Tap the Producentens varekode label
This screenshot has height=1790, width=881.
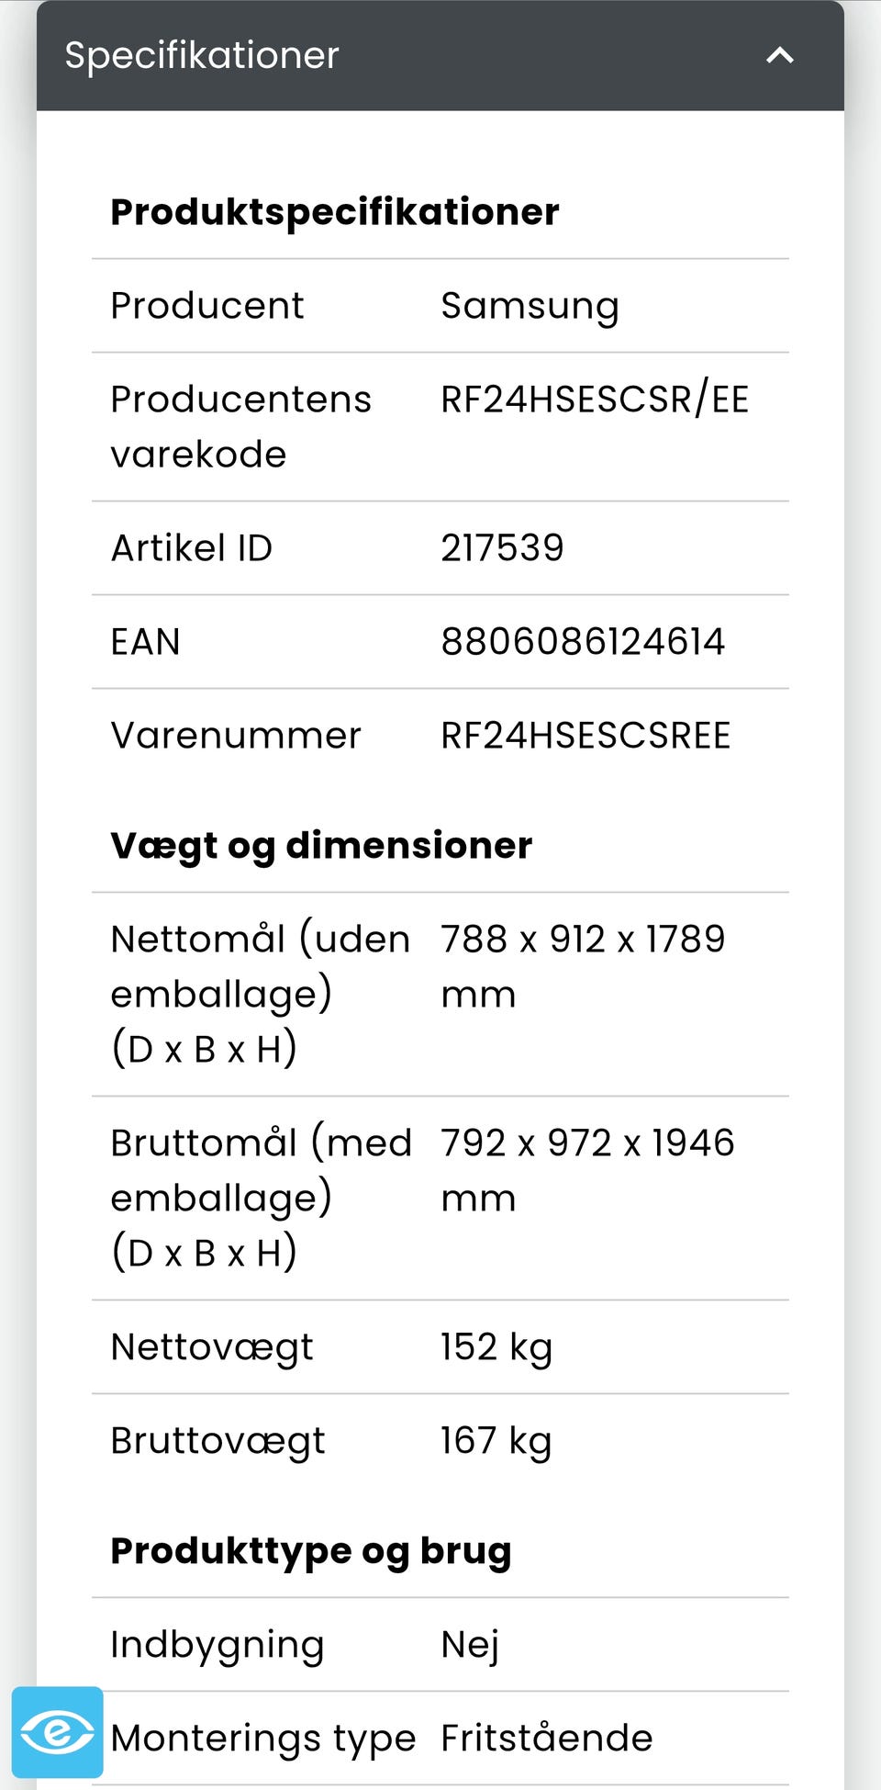click(240, 426)
